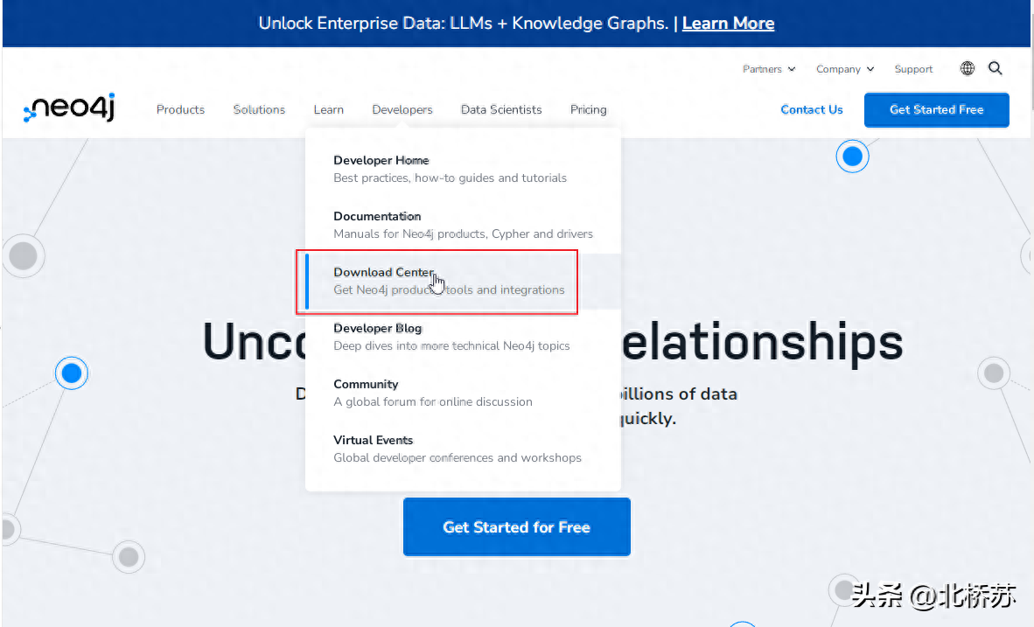Visit the Community forum entry

tap(366, 384)
